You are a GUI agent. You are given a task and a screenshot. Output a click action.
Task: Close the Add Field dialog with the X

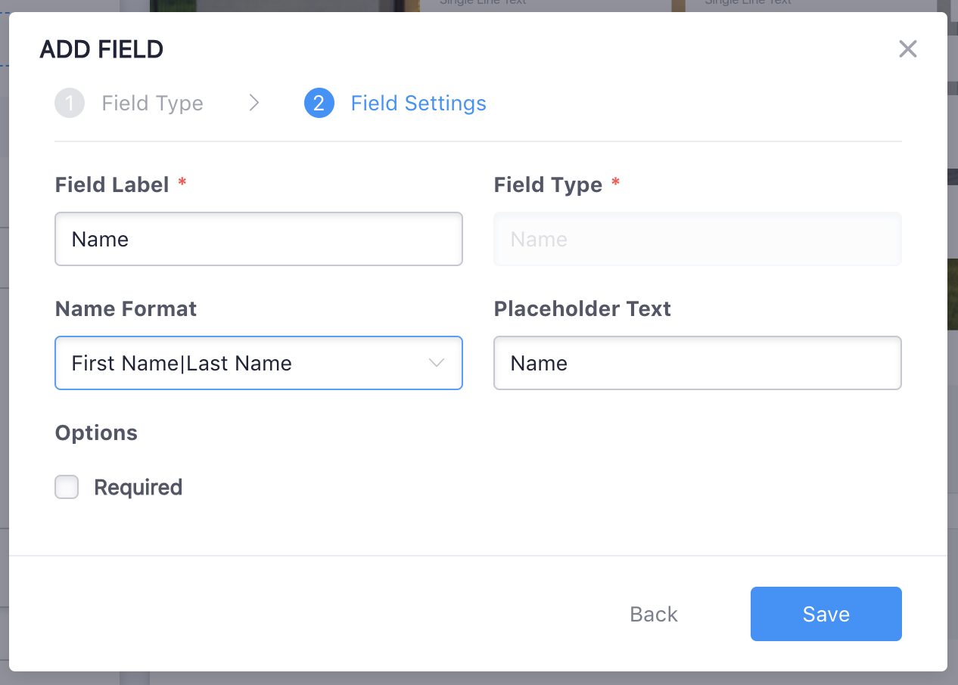pyautogui.click(x=907, y=48)
